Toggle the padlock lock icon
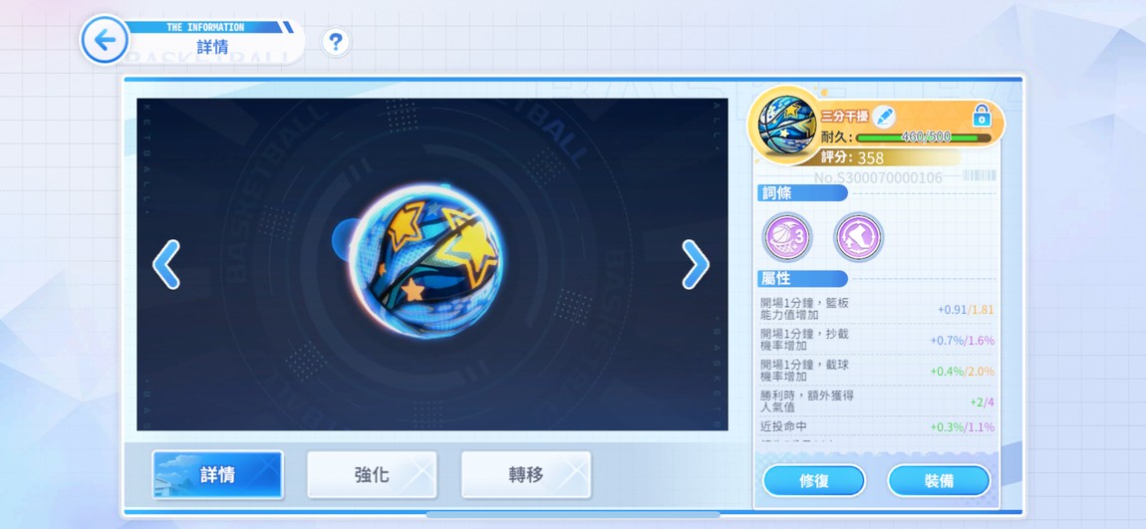The height and width of the screenshot is (529, 1146). click(x=981, y=117)
